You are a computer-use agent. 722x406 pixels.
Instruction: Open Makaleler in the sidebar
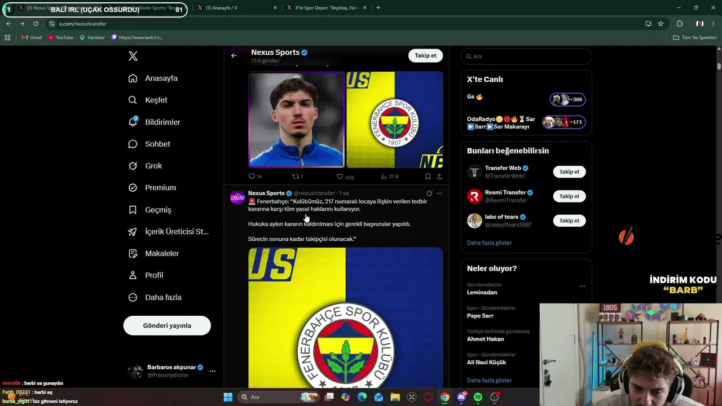pos(153,254)
